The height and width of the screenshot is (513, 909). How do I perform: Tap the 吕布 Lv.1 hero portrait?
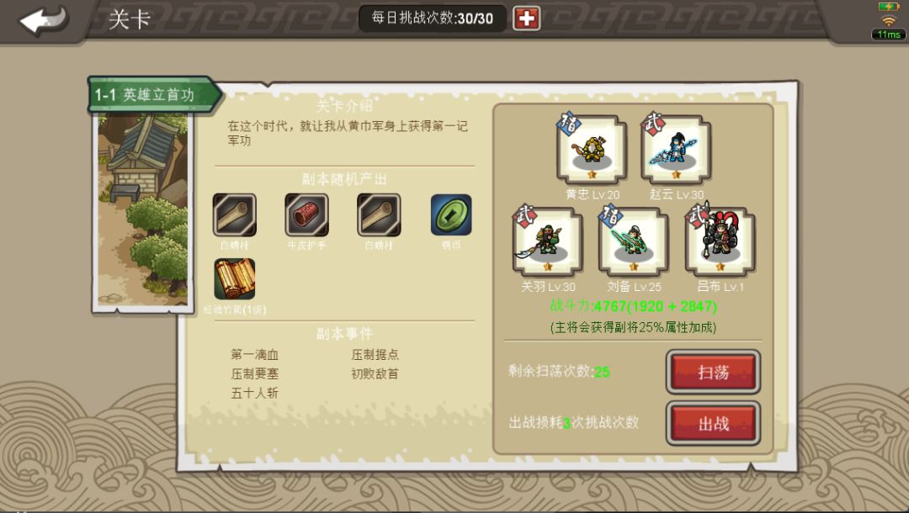720,241
